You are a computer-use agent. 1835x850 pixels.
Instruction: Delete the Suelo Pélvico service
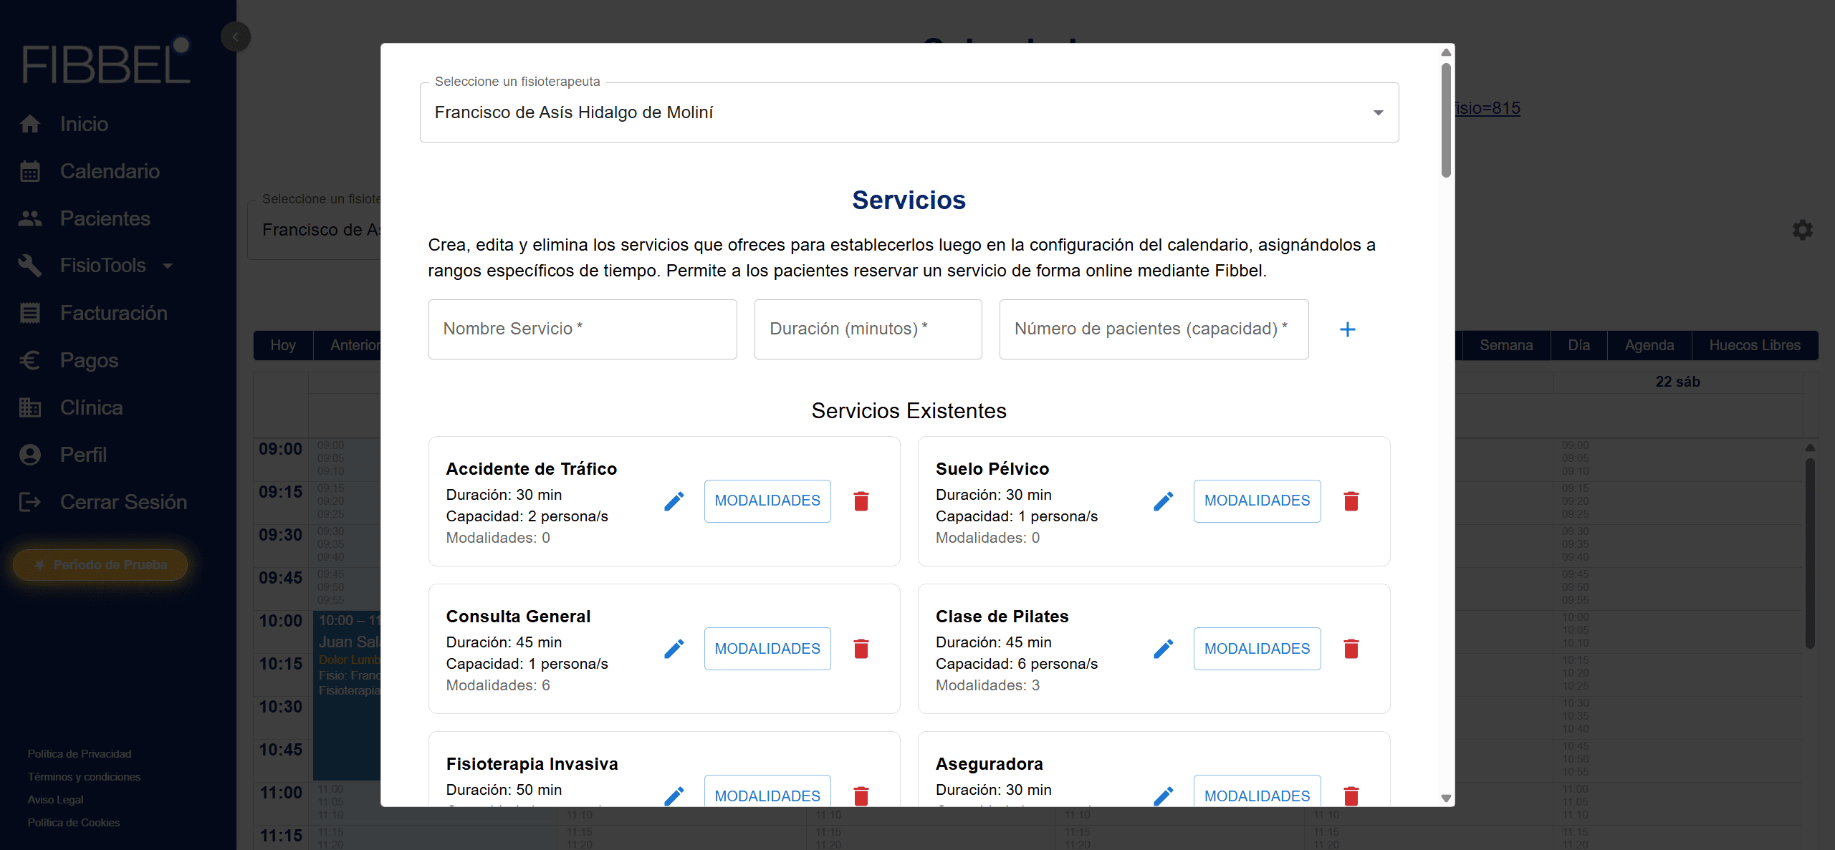(x=1351, y=501)
